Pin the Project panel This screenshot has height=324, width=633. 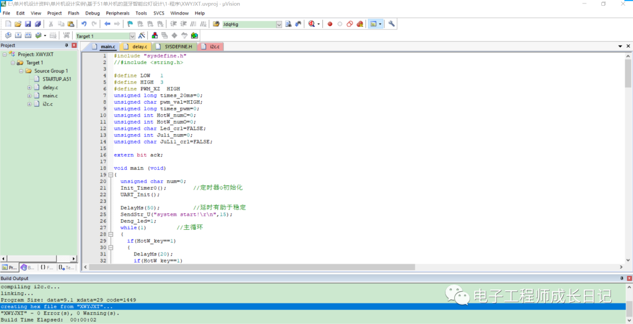coord(67,45)
